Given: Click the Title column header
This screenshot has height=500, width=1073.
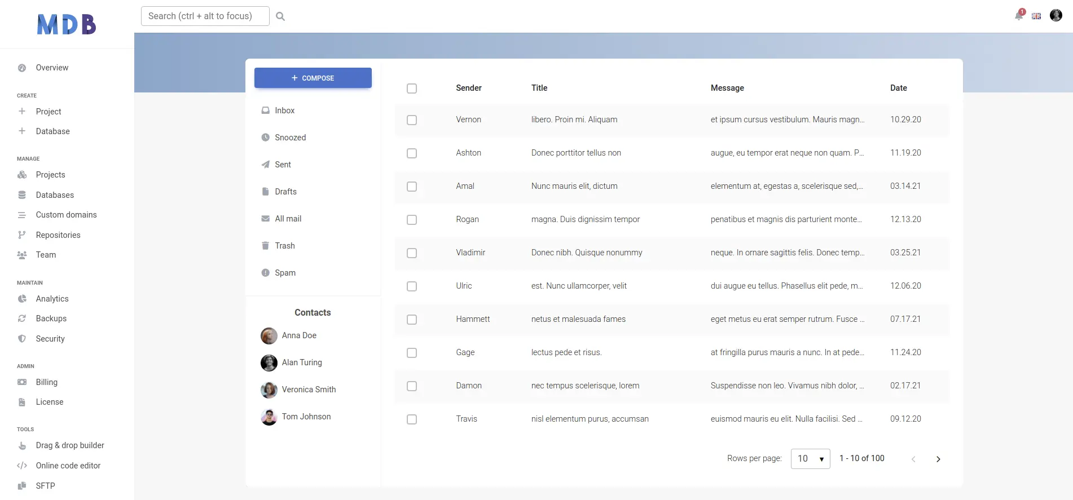Looking at the screenshot, I should pos(539,88).
